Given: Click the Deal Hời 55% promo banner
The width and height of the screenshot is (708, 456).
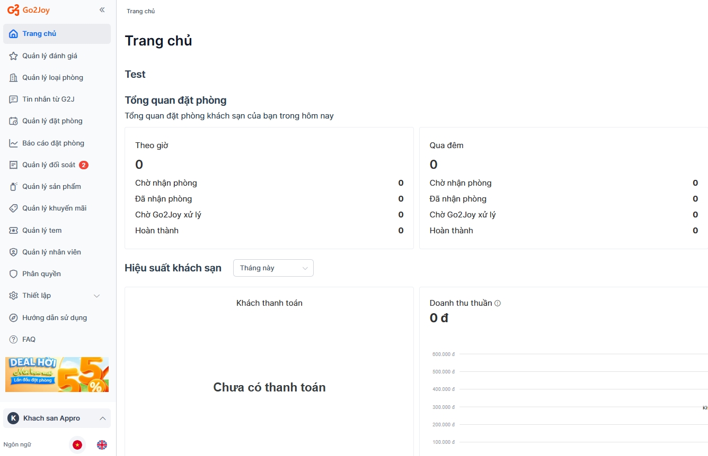Looking at the screenshot, I should coord(57,375).
